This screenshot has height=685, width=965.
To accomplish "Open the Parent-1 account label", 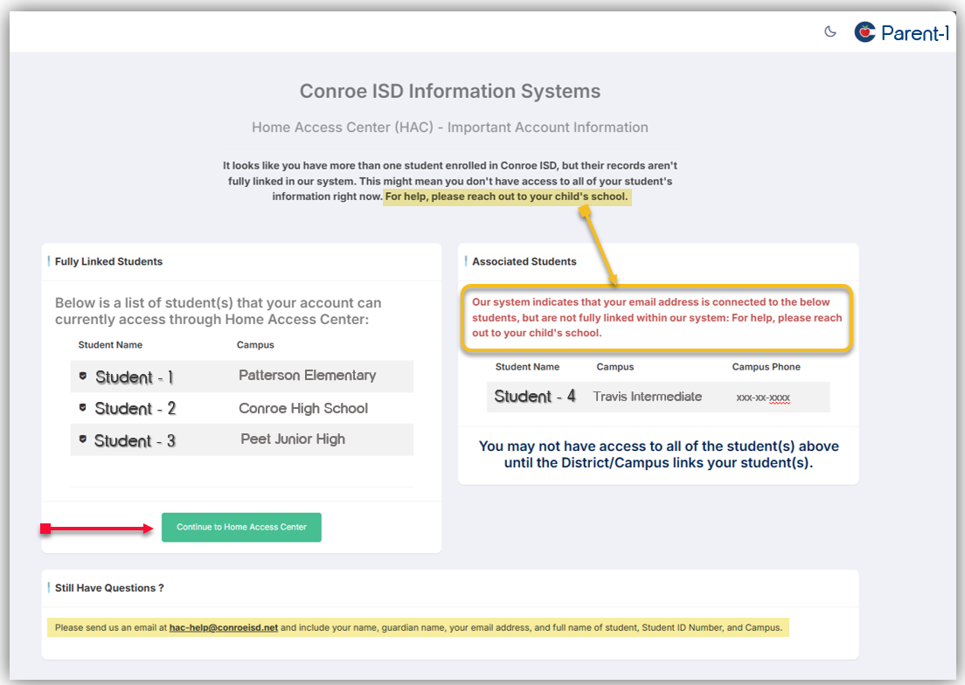I will point(914,33).
